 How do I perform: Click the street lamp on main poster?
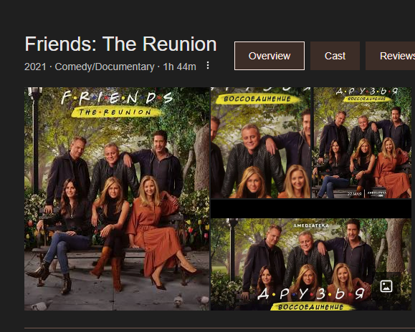tap(35, 140)
